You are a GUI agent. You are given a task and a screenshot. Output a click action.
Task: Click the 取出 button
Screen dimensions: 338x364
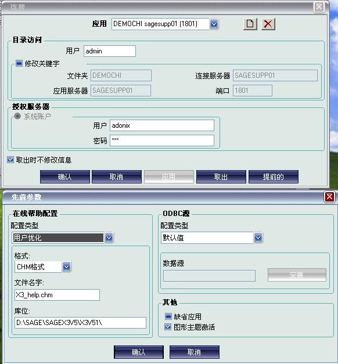[x=221, y=177]
